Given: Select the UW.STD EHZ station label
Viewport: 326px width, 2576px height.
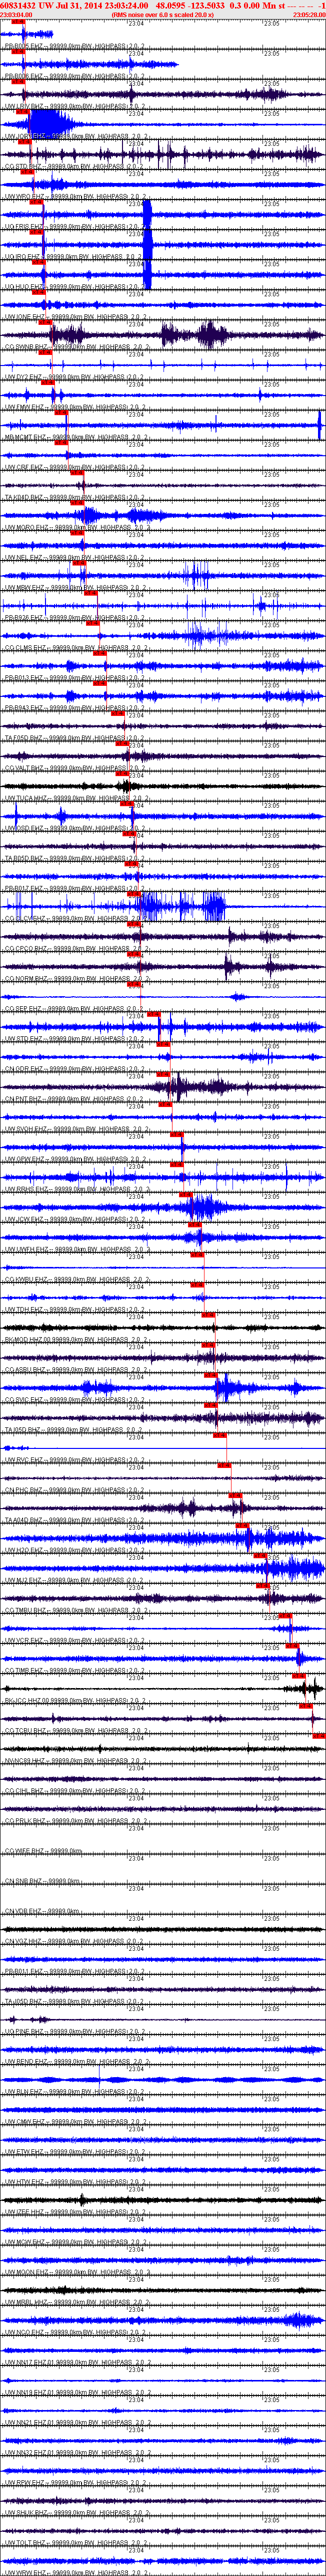Looking at the screenshot, I should [75, 1039].
